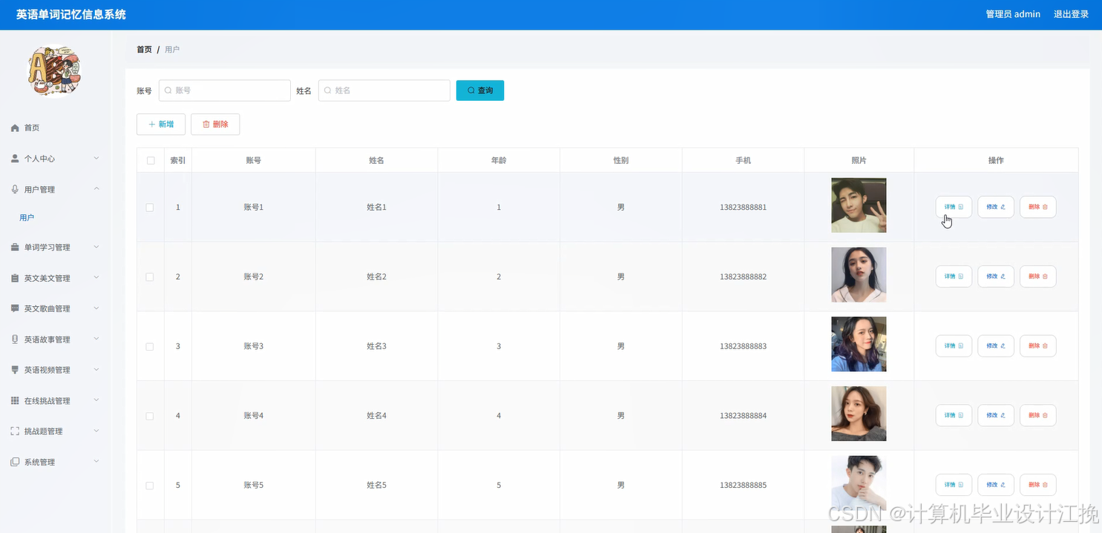Open the 单词学习管理 menu item
1102x533 pixels.
pyautogui.click(x=55, y=248)
